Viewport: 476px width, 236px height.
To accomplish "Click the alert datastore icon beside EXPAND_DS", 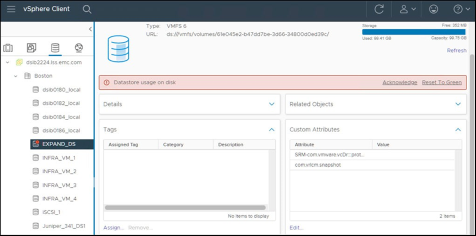I will point(36,144).
